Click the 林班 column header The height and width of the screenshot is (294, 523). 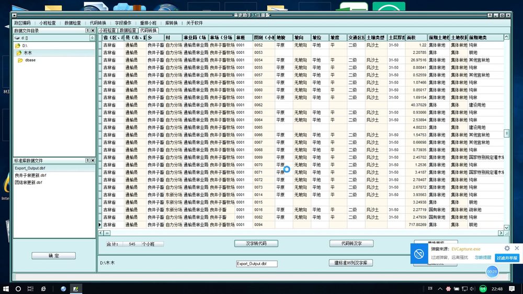[x=244, y=37]
